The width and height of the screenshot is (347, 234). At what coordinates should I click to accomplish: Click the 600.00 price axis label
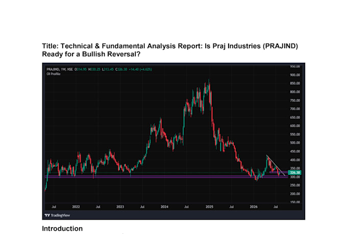pyautogui.click(x=295, y=126)
